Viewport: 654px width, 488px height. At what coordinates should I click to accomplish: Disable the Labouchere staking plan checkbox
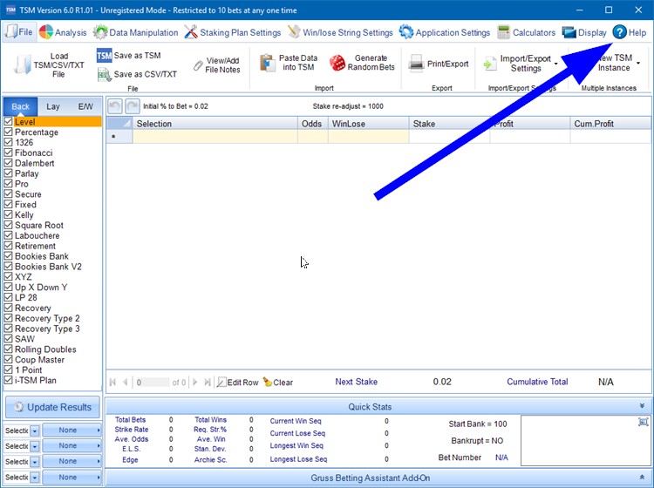(x=9, y=236)
